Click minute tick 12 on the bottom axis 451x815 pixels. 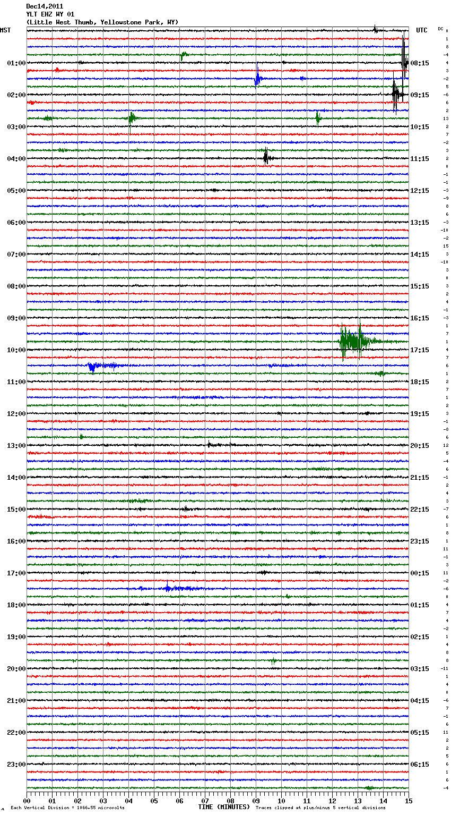coord(332,801)
